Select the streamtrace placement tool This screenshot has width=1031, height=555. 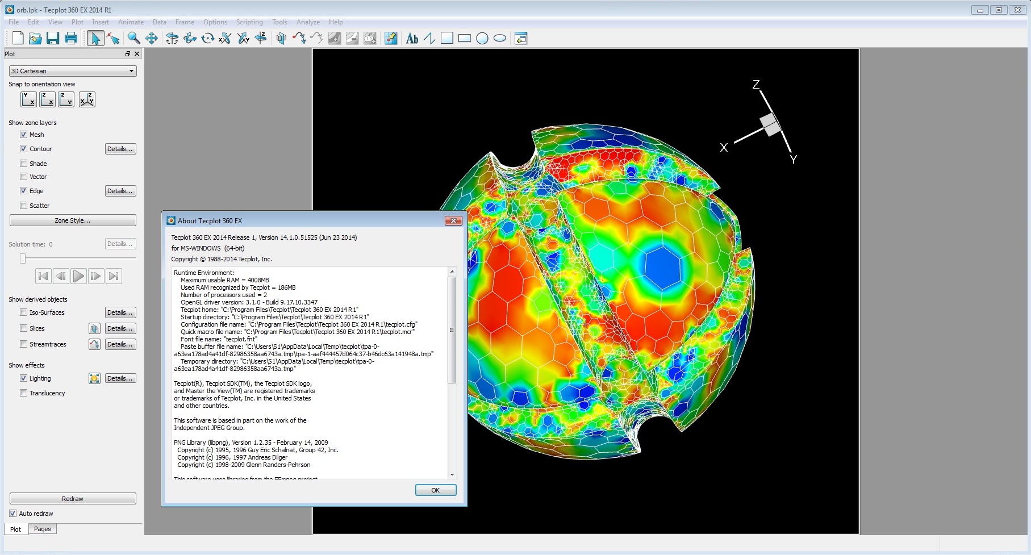click(x=299, y=38)
